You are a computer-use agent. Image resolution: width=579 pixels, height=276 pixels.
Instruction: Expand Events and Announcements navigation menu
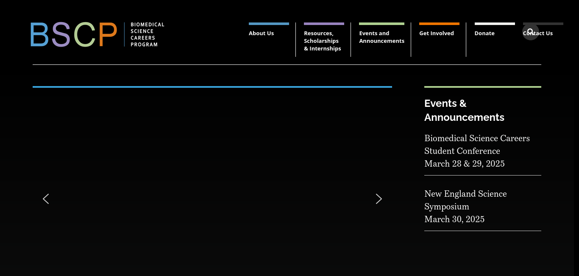pyautogui.click(x=381, y=37)
